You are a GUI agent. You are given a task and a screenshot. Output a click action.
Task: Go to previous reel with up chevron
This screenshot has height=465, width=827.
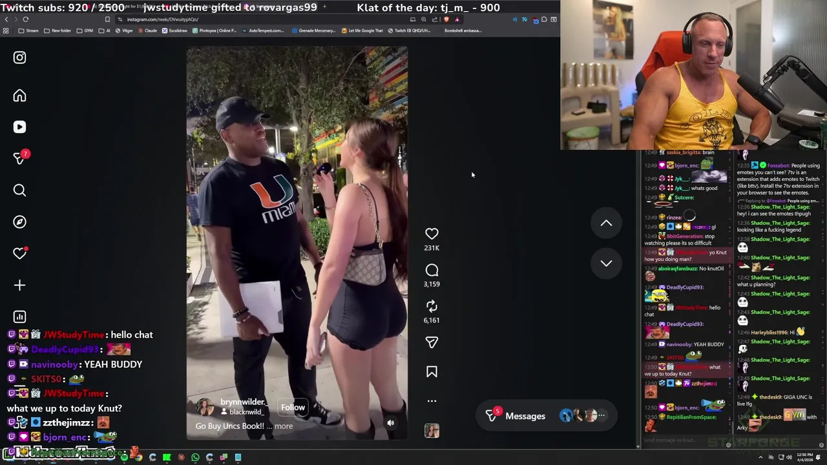(x=606, y=223)
